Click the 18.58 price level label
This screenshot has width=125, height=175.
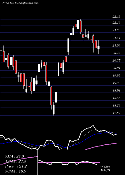(116, 98)
